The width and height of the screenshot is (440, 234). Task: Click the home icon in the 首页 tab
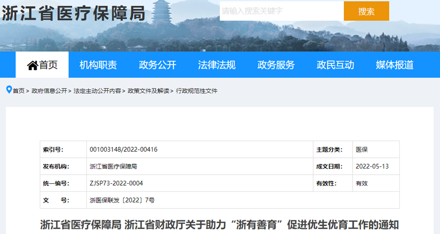pos(32,65)
